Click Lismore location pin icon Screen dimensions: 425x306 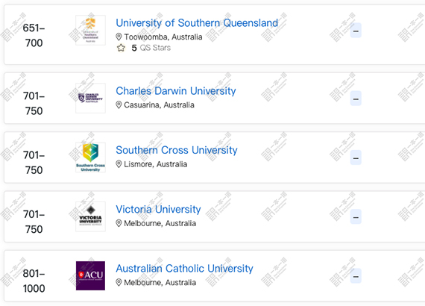119,164
